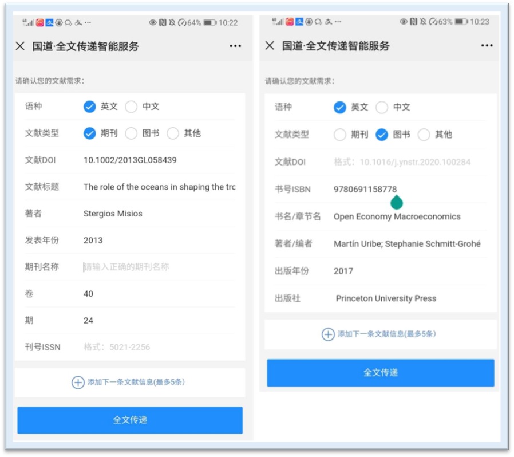The width and height of the screenshot is (514, 457).
Task: Click plus icon to add literature, left panel
Action: click(78, 382)
